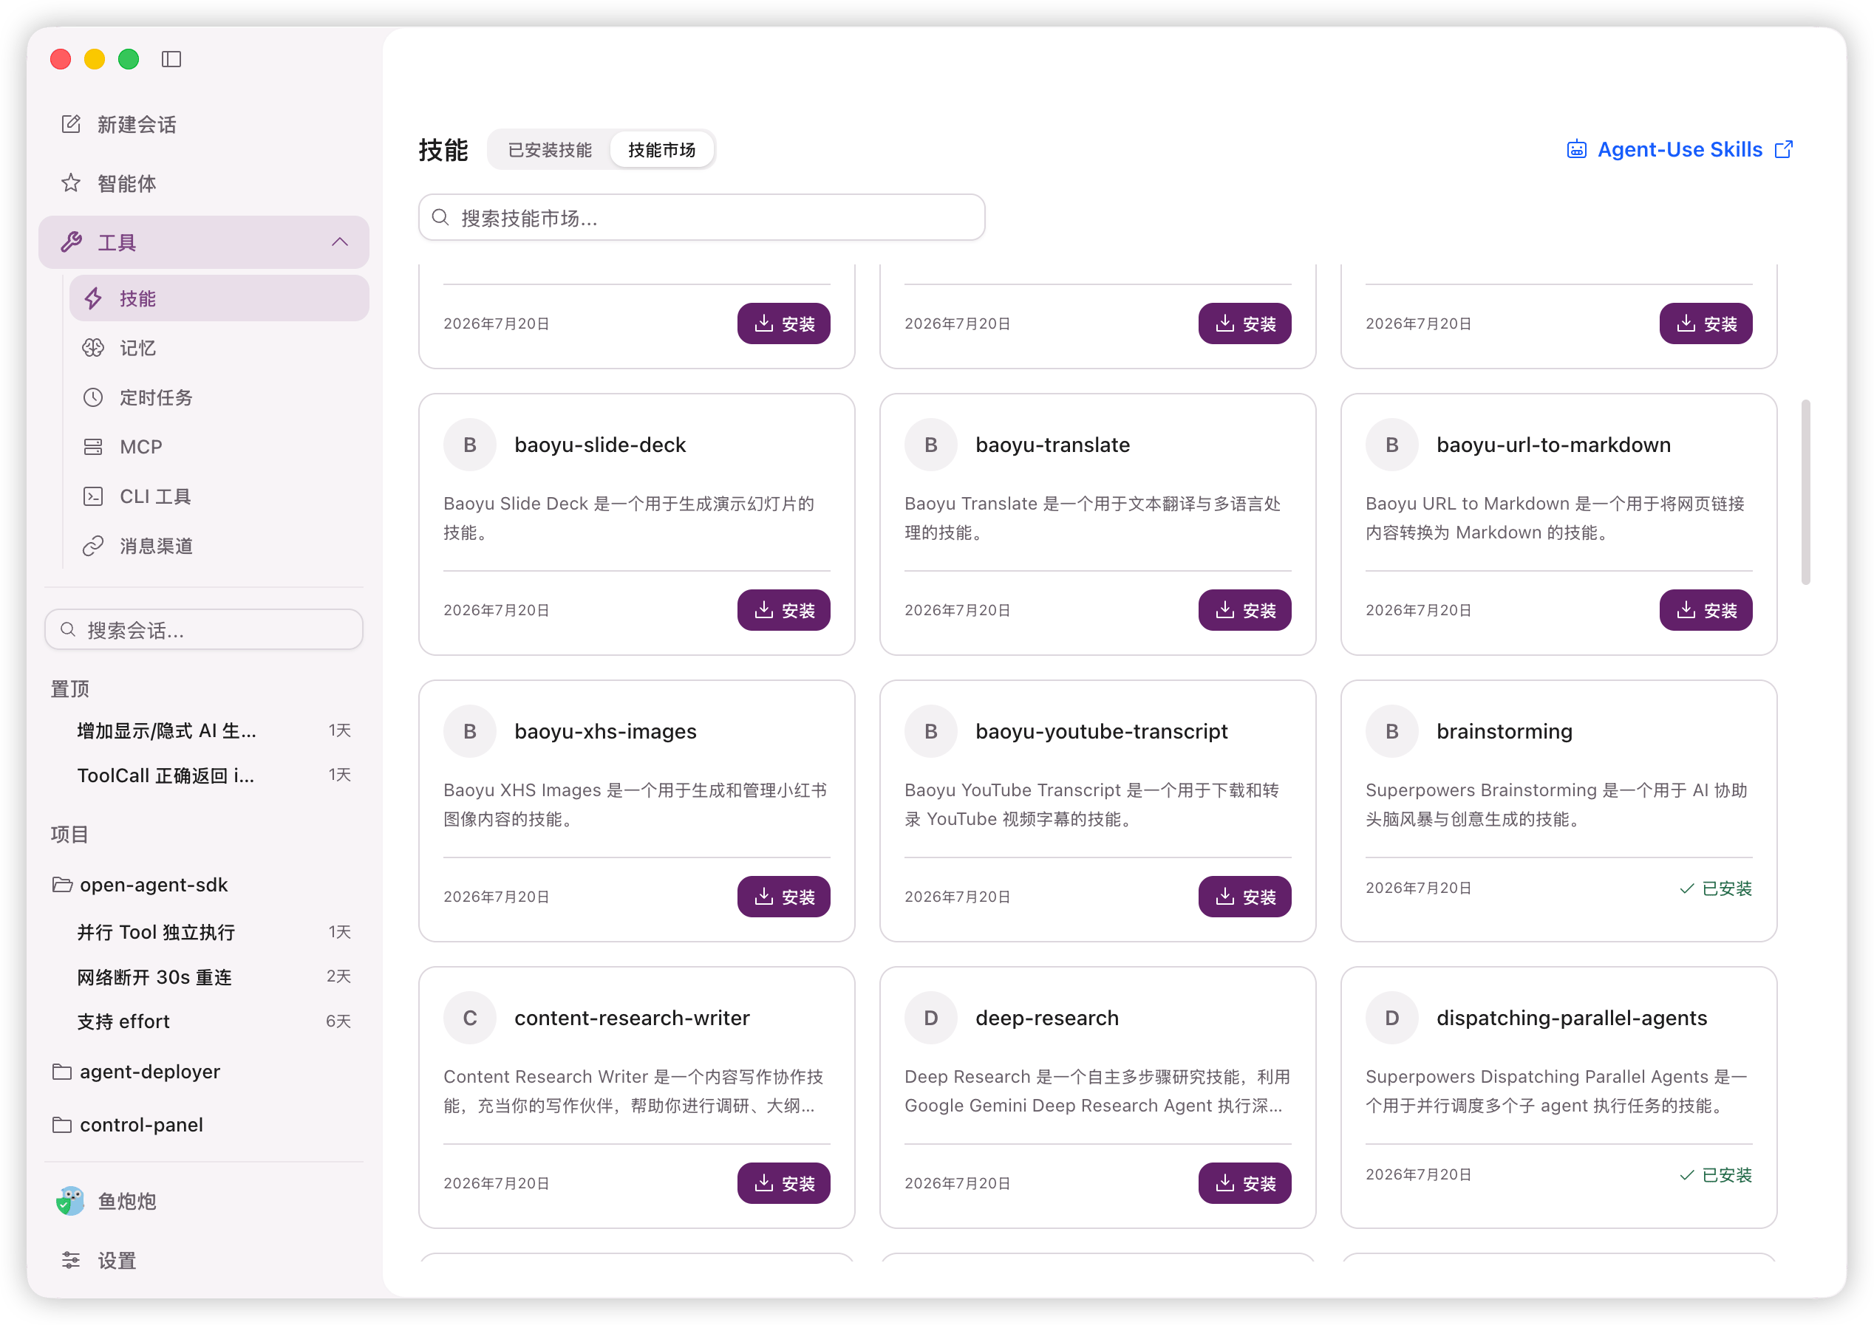
Task: Click the new conversation compose icon
Action: coord(71,124)
